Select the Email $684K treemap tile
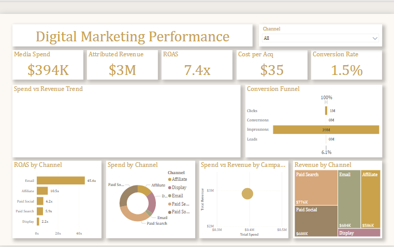 click(x=349, y=199)
